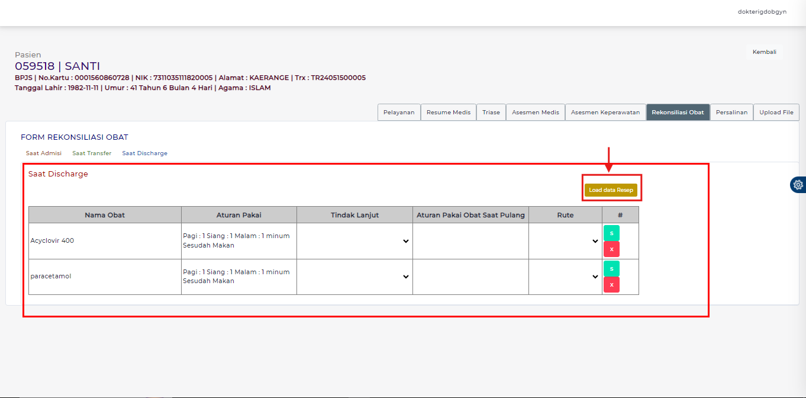Open Rute dropdown for paracetamol
Viewport: 806px width, 398px height.
pyautogui.click(x=565, y=277)
